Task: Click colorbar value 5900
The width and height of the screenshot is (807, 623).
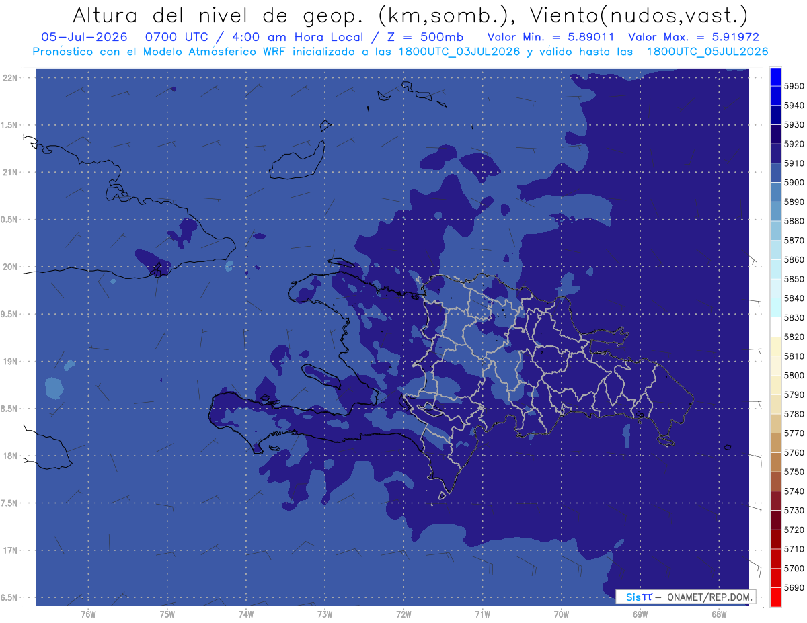Action: (794, 183)
